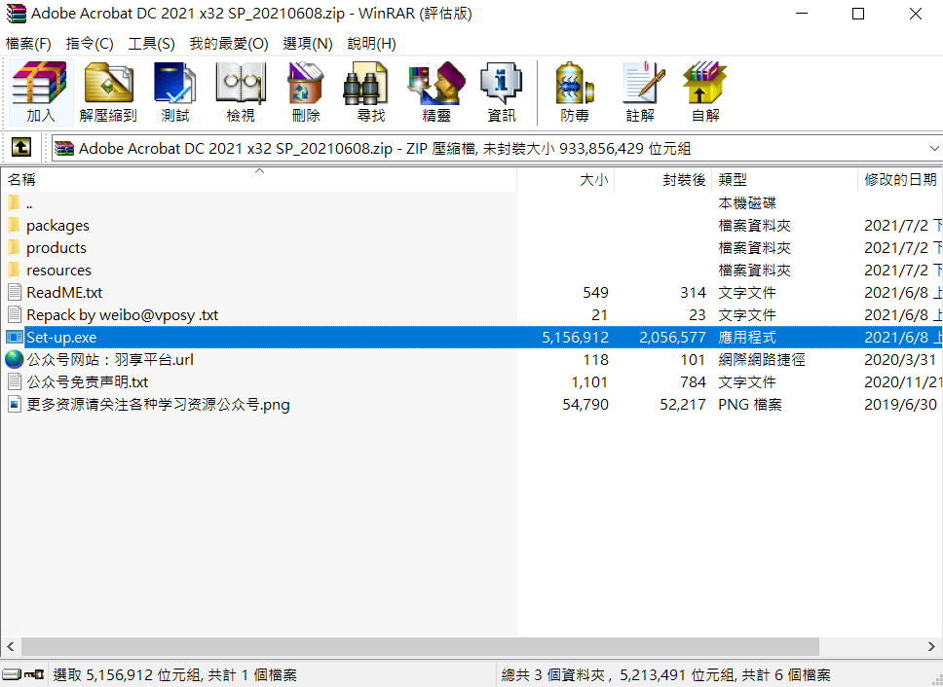Click the 自解 (SFX) toolbar icon
This screenshot has height=687, width=943.
point(705,92)
